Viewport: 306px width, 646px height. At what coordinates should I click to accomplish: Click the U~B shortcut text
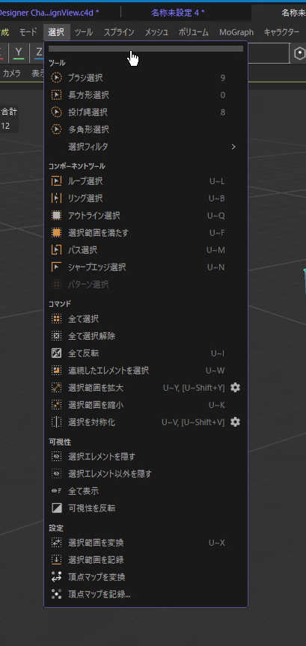217,198
